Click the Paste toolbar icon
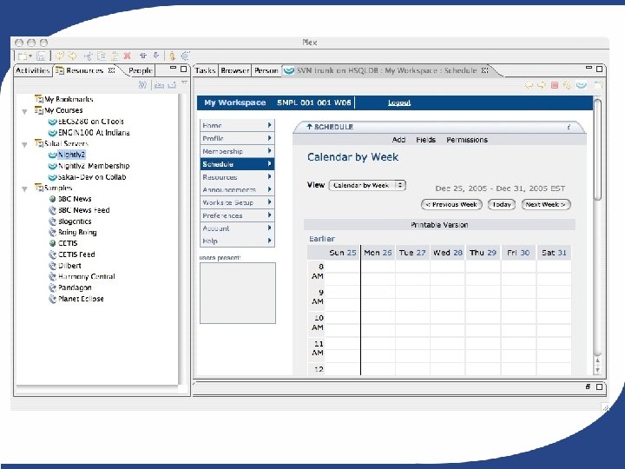This screenshot has width=625, height=469. click(115, 56)
